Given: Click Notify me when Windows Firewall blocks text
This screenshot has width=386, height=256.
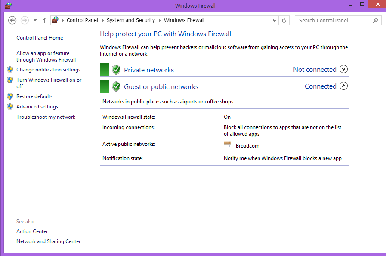Looking at the screenshot, I should click(283, 158).
